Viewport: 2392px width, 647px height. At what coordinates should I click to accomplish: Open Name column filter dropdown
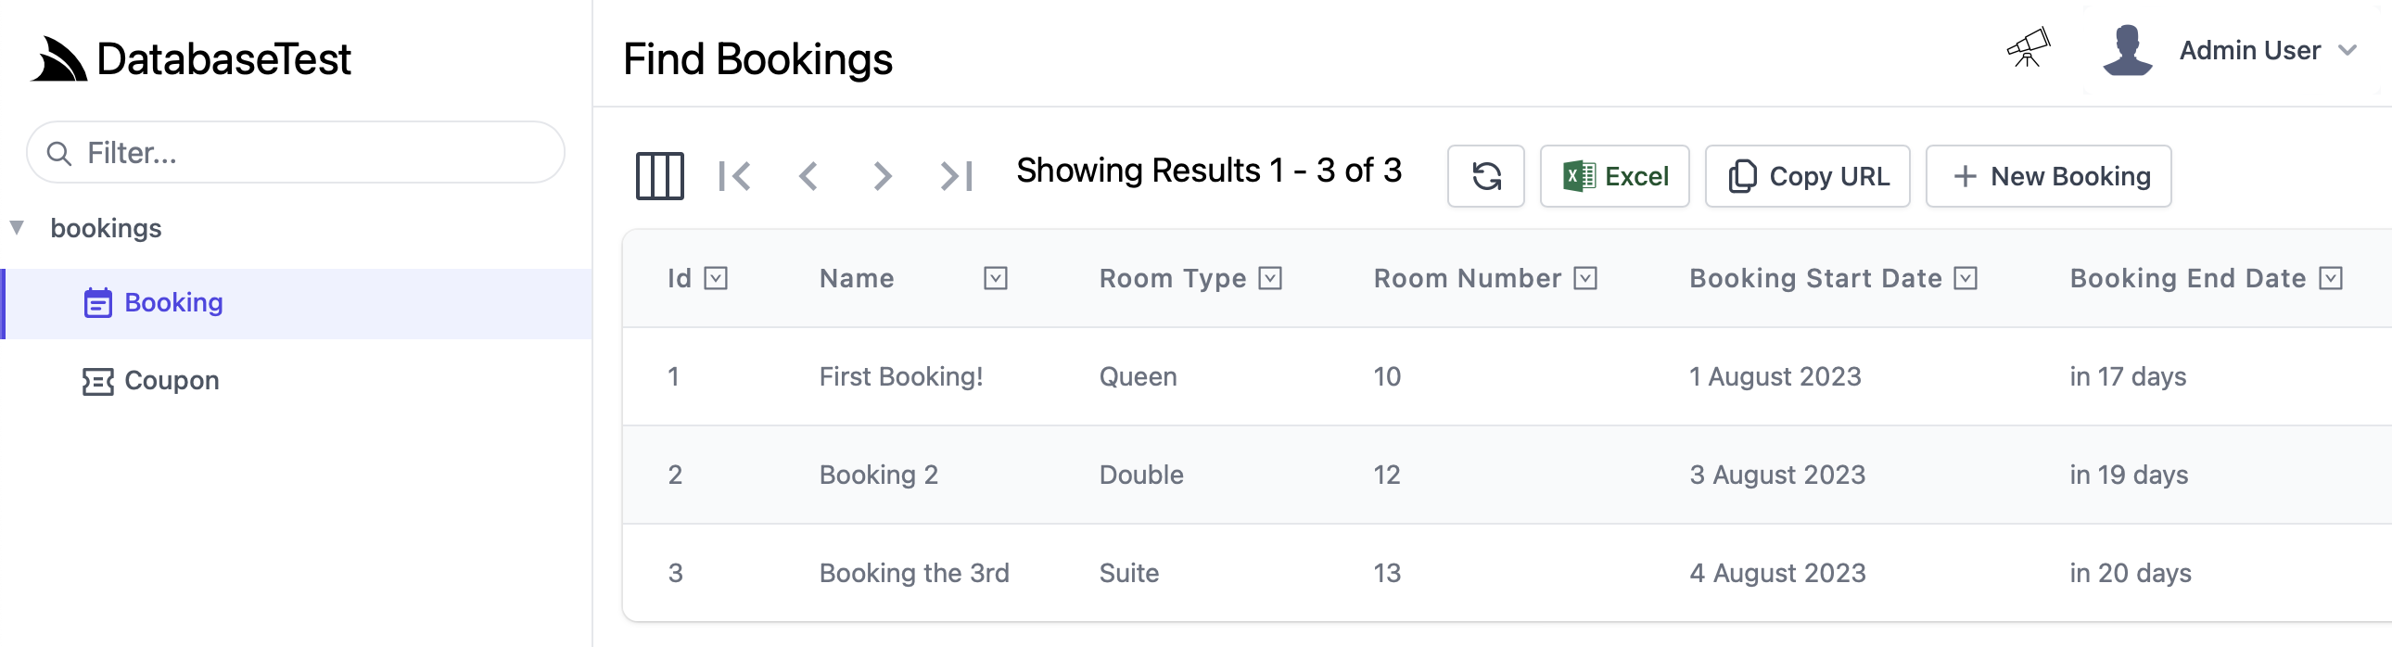[996, 278]
